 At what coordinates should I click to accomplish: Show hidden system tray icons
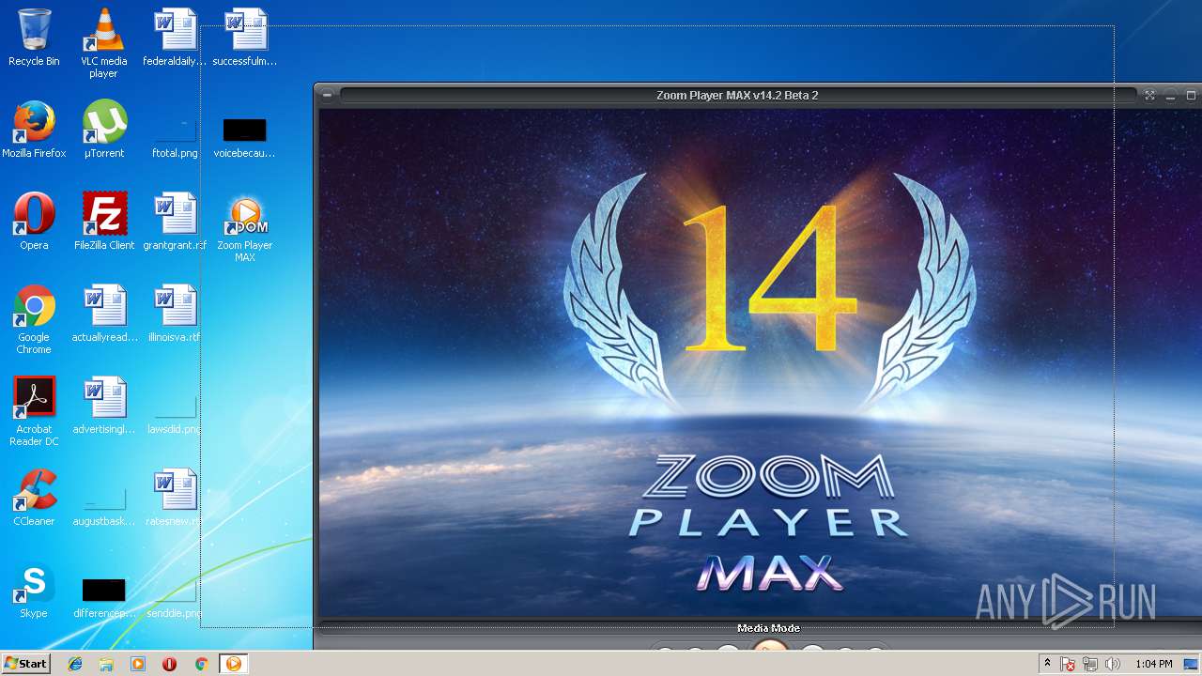(1048, 664)
